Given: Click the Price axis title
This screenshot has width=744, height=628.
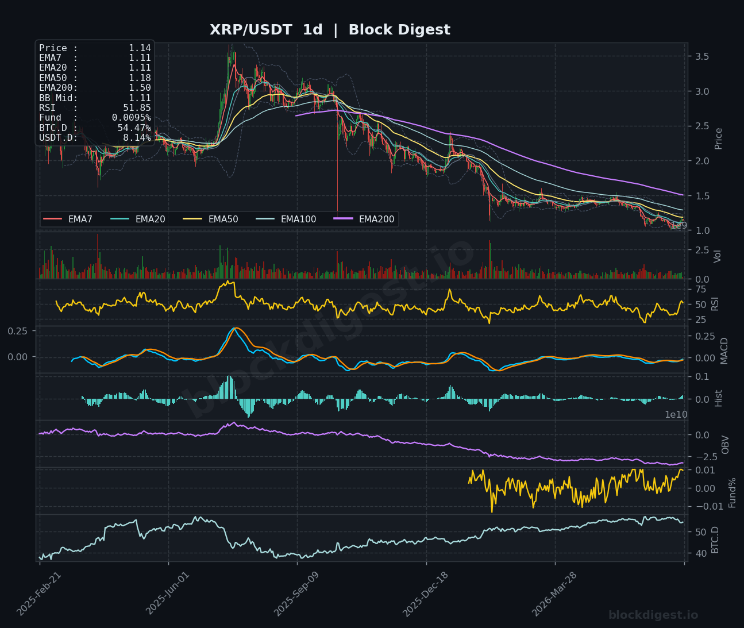Looking at the screenshot, I should (x=718, y=138).
